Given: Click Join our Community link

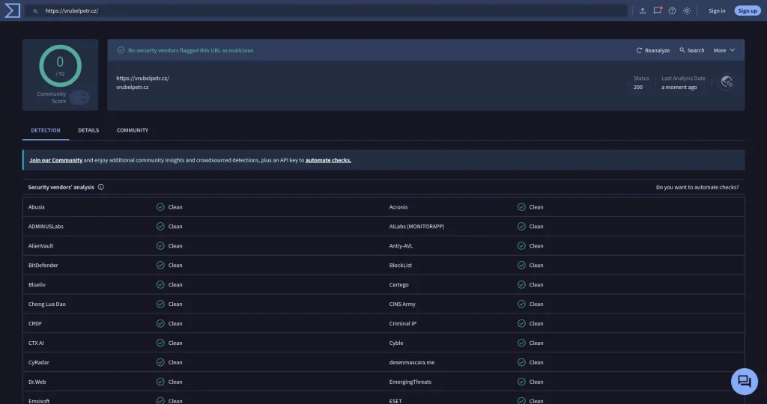Looking at the screenshot, I should [x=55, y=160].
